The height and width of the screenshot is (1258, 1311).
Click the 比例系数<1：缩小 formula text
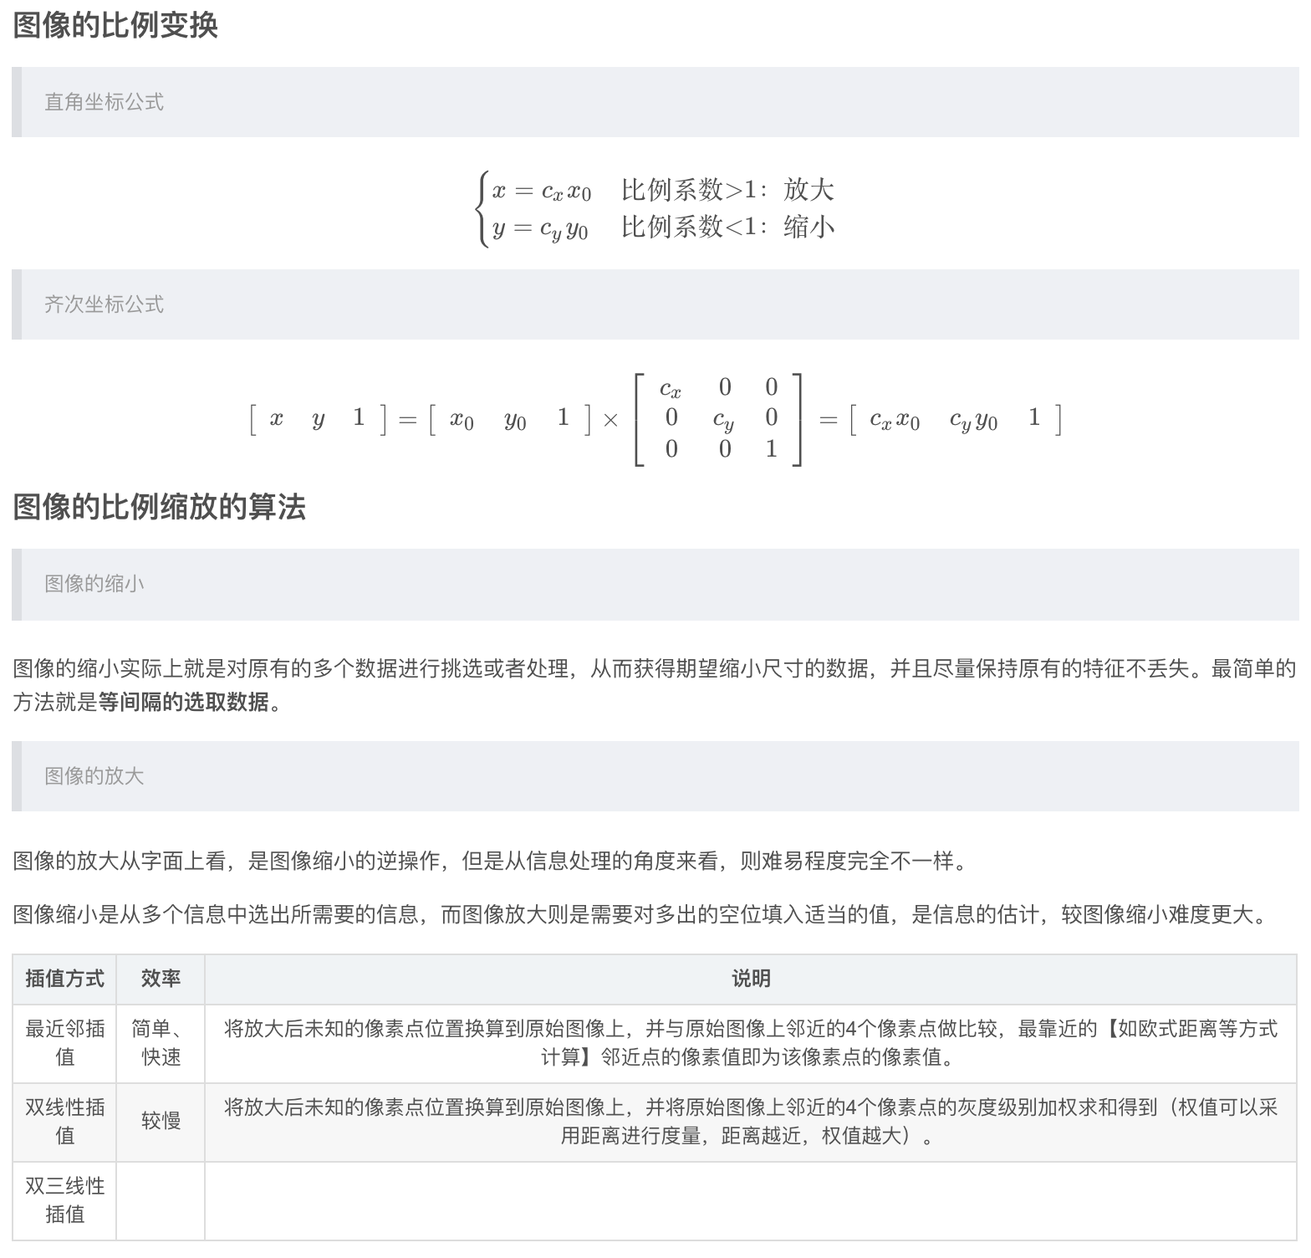click(x=727, y=227)
